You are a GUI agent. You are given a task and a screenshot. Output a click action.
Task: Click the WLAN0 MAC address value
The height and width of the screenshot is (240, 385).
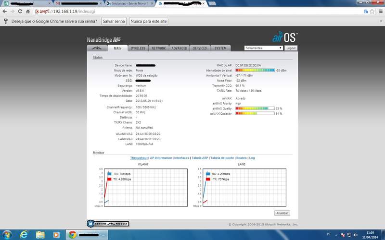click(x=148, y=134)
